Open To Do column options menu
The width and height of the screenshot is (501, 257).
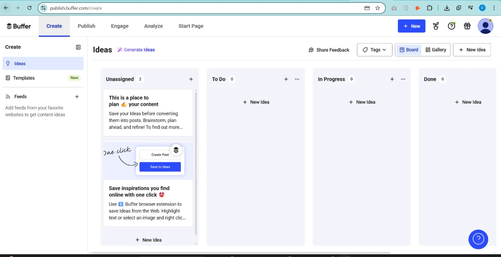coord(297,79)
